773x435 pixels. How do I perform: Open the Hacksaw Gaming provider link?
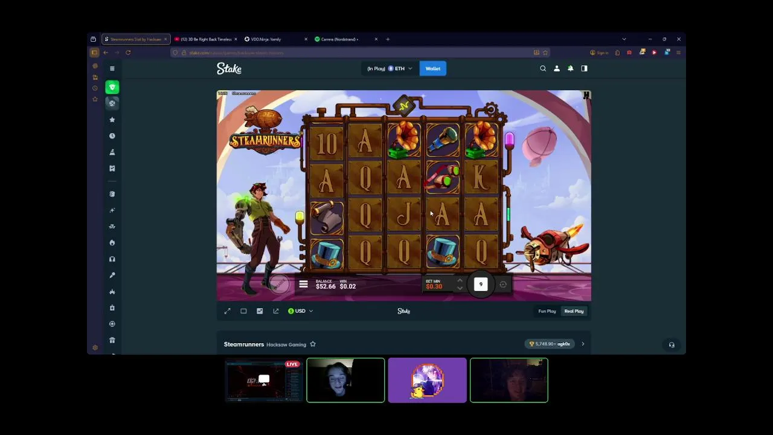click(x=286, y=344)
